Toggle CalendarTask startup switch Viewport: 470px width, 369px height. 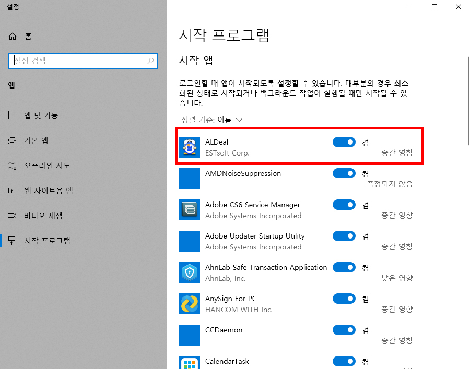click(x=344, y=361)
